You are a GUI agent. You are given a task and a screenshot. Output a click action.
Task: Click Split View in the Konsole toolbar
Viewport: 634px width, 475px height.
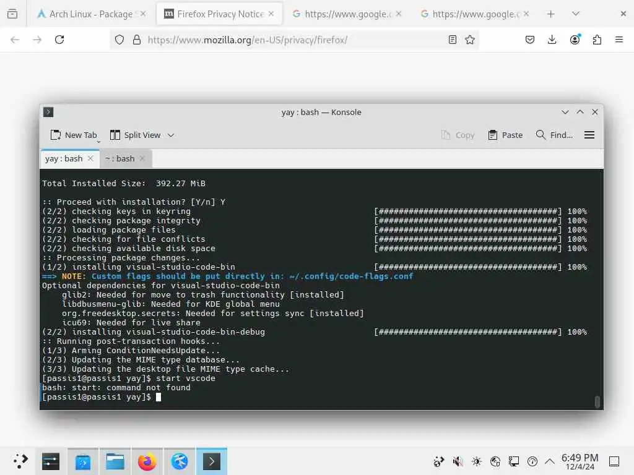(136, 135)
